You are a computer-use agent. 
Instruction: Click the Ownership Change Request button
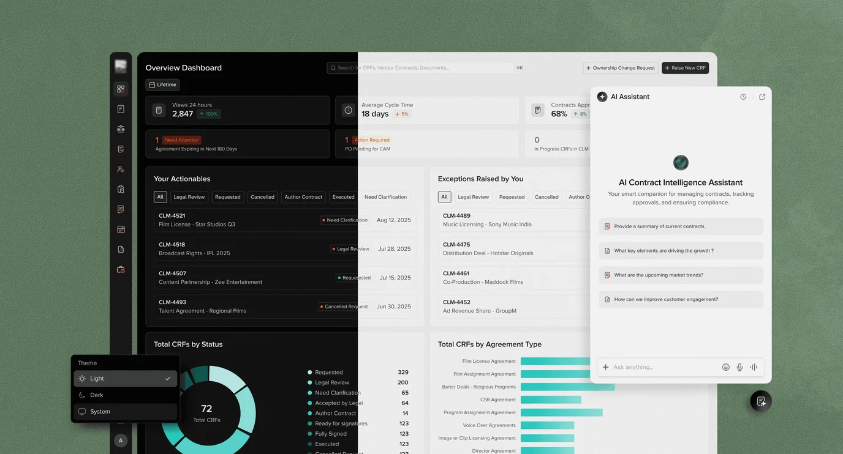(621, 68)
